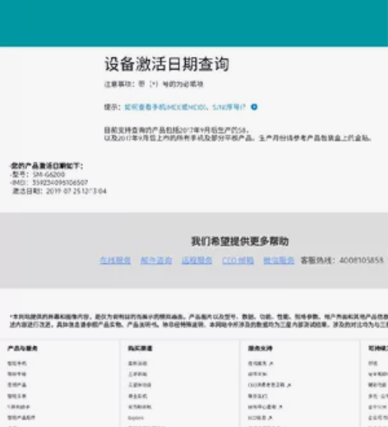Click the 服务支持 footer column heading
Image resolution: width=388 pixels, height=427 pixels.
(x=261, y=348)
